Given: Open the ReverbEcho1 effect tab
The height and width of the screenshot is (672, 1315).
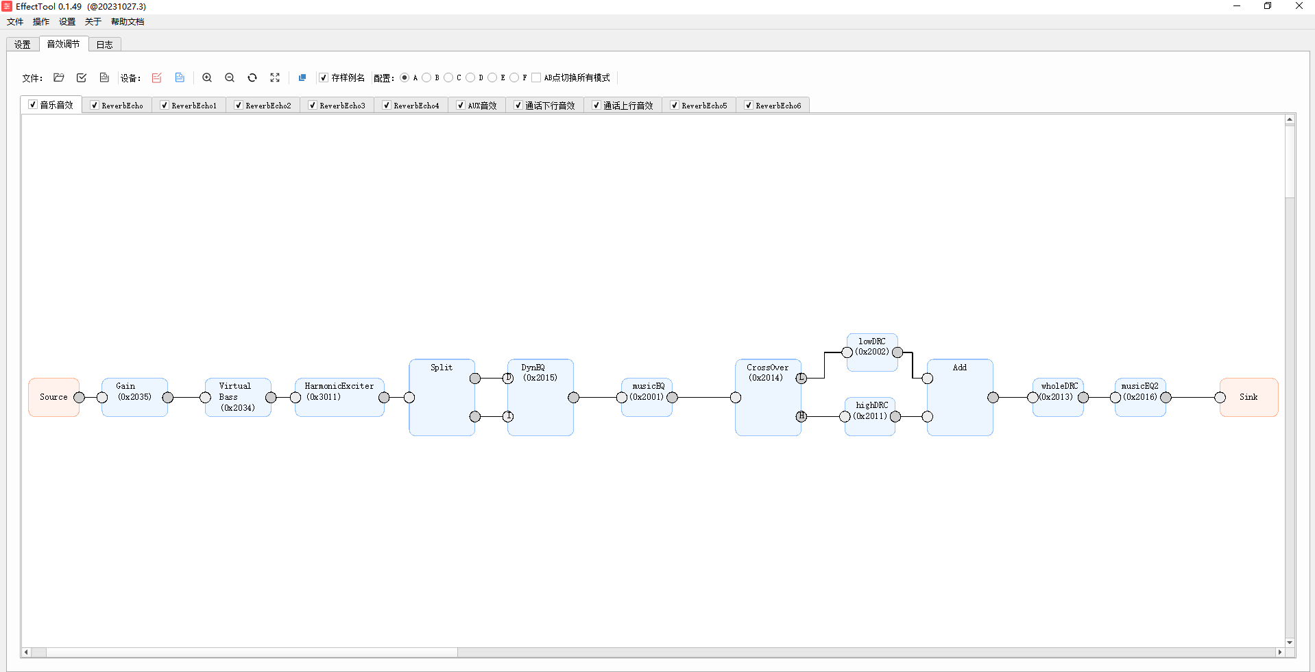Looking at the screenshot, I should pyautogui.click(x=188, y=105).
